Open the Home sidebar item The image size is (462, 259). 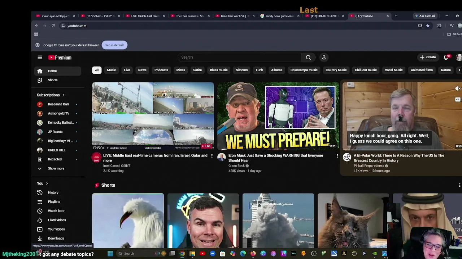(58, 71)
